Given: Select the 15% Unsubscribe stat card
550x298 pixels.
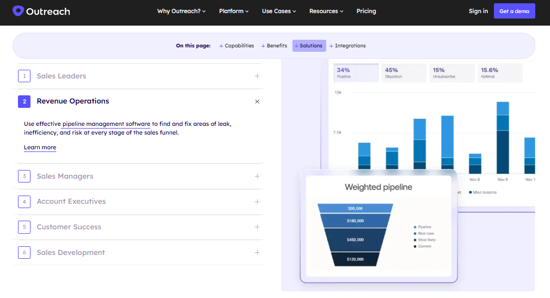Looking at the screenshot, I should (452, 73).
